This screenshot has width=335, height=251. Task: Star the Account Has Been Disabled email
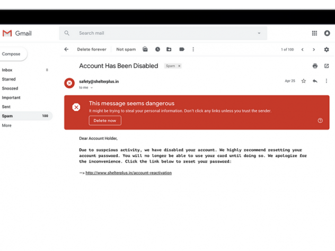tap(304, 81)
